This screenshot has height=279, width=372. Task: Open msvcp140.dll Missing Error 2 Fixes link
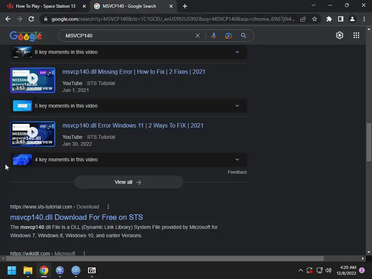(134, 72)
